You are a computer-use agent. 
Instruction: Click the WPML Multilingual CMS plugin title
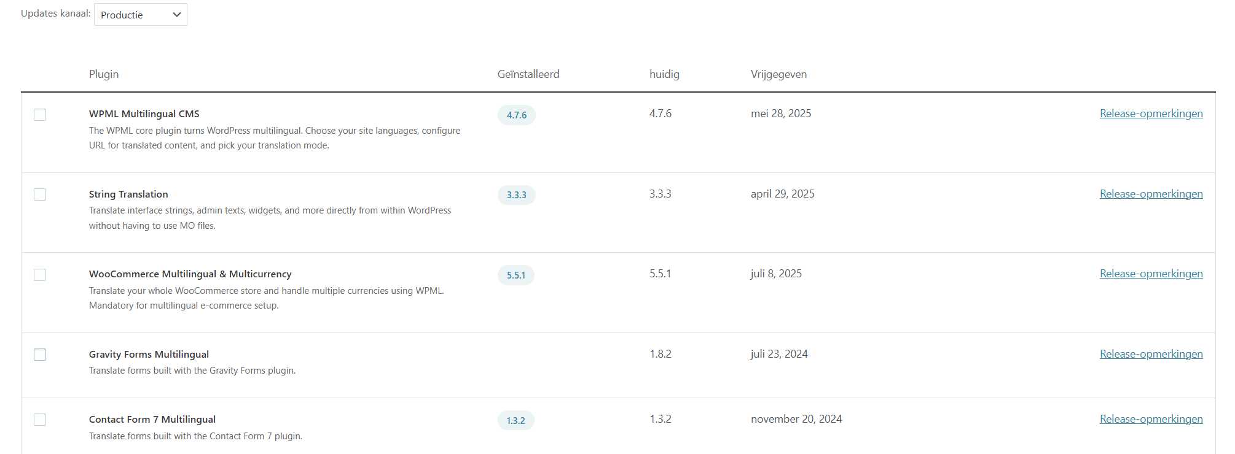point(144,114)
